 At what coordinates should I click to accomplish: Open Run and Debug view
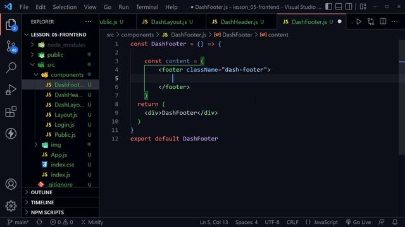[x=11, y=90]
